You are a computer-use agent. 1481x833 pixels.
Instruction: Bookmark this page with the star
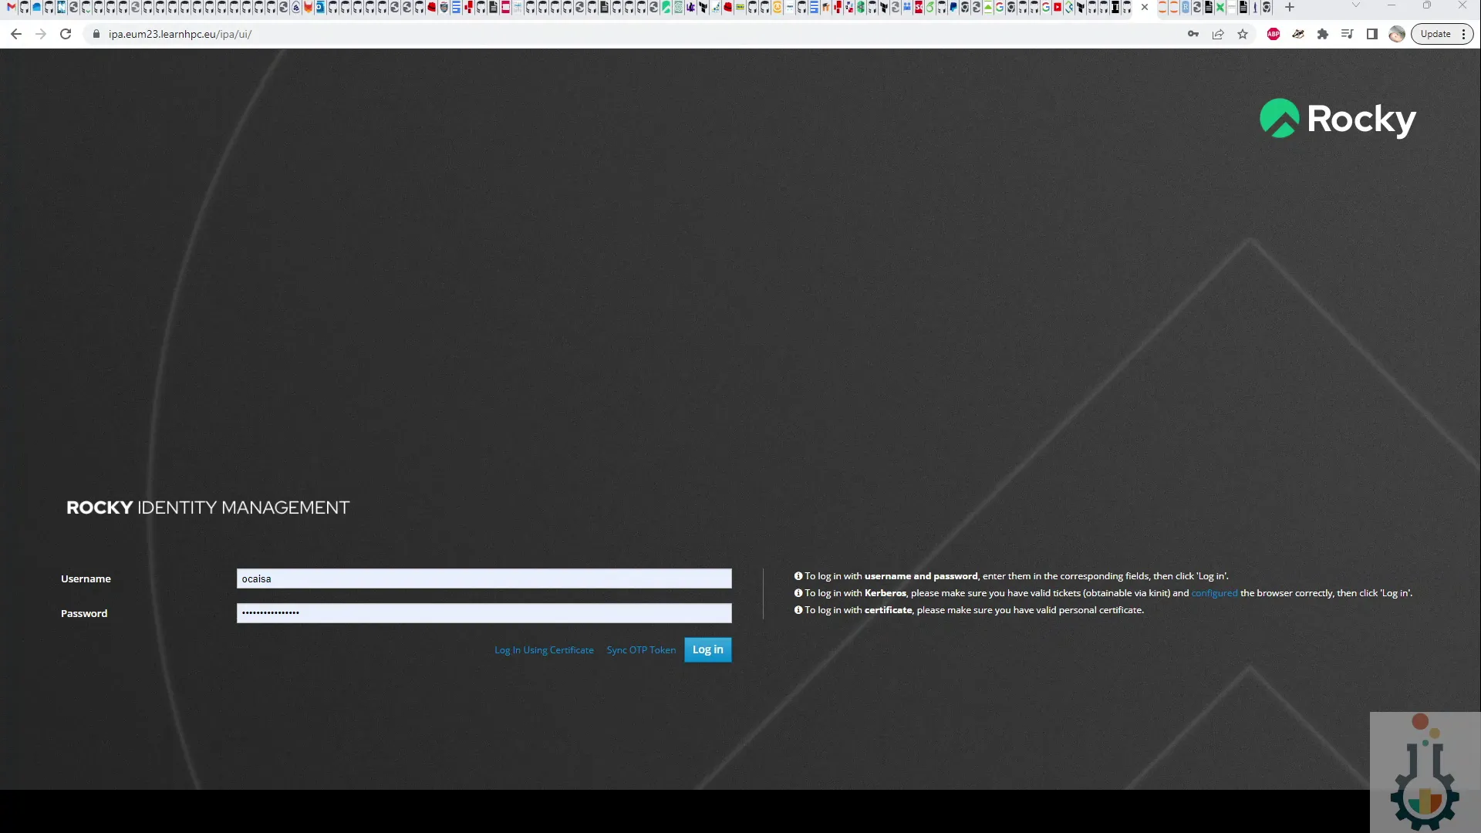1243,34
